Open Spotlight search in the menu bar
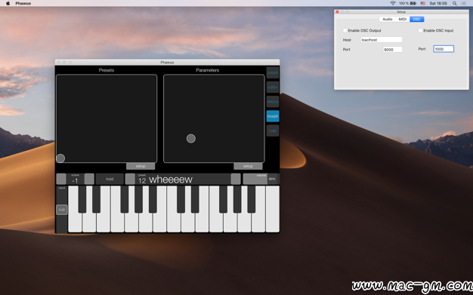The height and width of the screenshot is (295, 473). [x=454, y=3]
